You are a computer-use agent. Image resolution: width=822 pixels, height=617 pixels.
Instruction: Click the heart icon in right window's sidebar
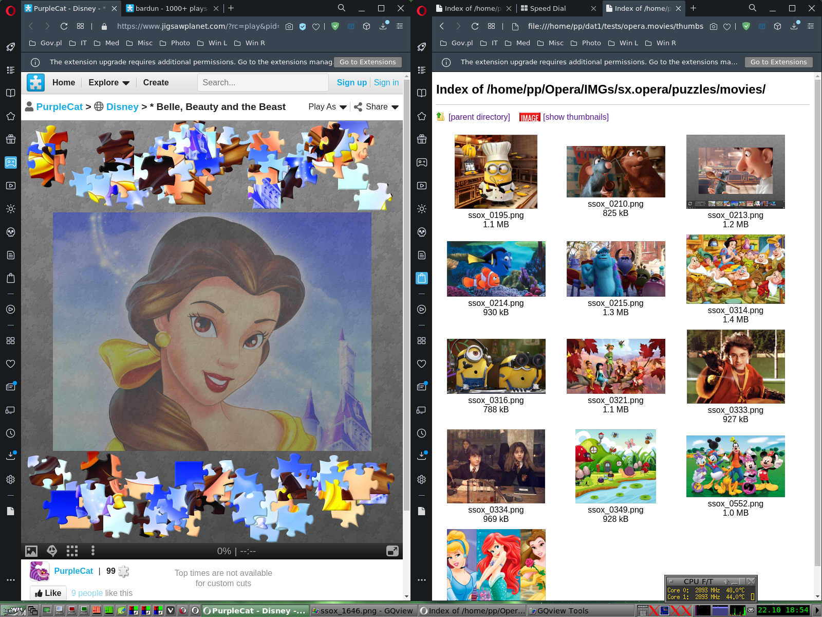coord(422,364)
